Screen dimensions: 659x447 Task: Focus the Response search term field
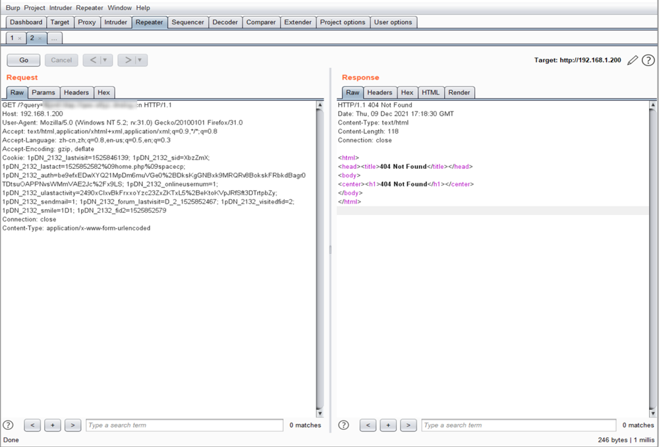pos(519,425)
